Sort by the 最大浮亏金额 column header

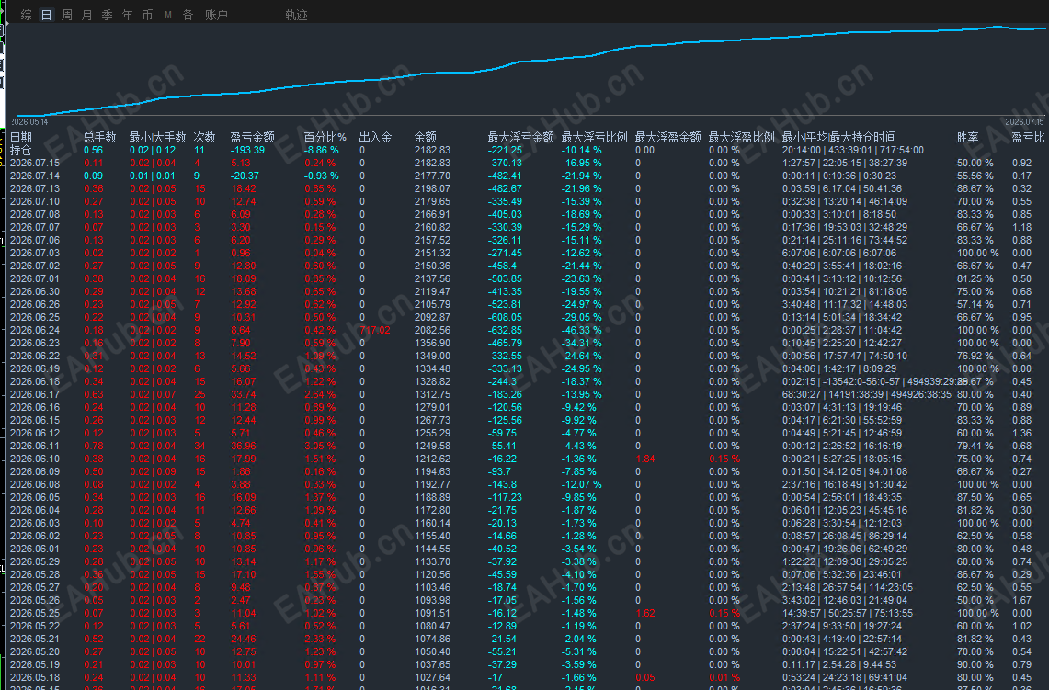(521, 137)
